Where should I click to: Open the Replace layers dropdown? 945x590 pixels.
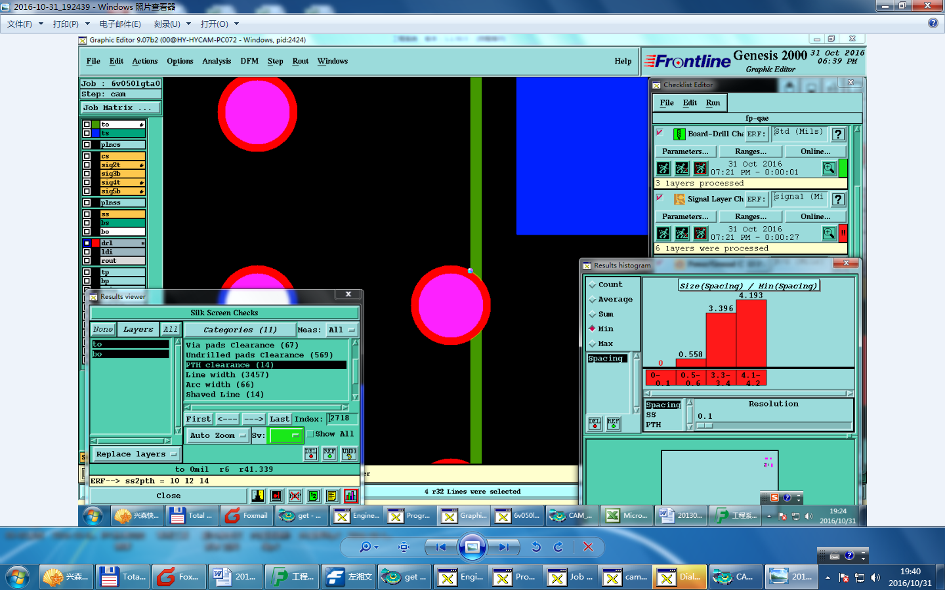136,454
